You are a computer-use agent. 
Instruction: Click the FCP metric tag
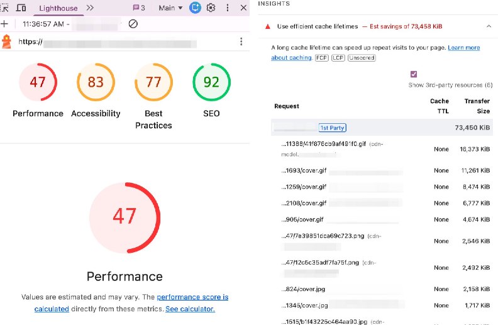(x=322, y=58)
